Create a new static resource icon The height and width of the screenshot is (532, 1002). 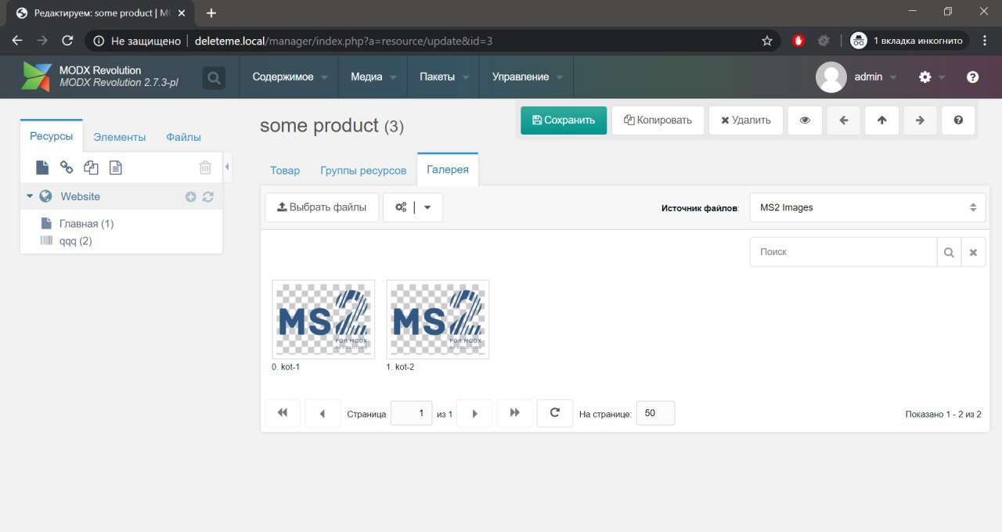tap(115, 167)
